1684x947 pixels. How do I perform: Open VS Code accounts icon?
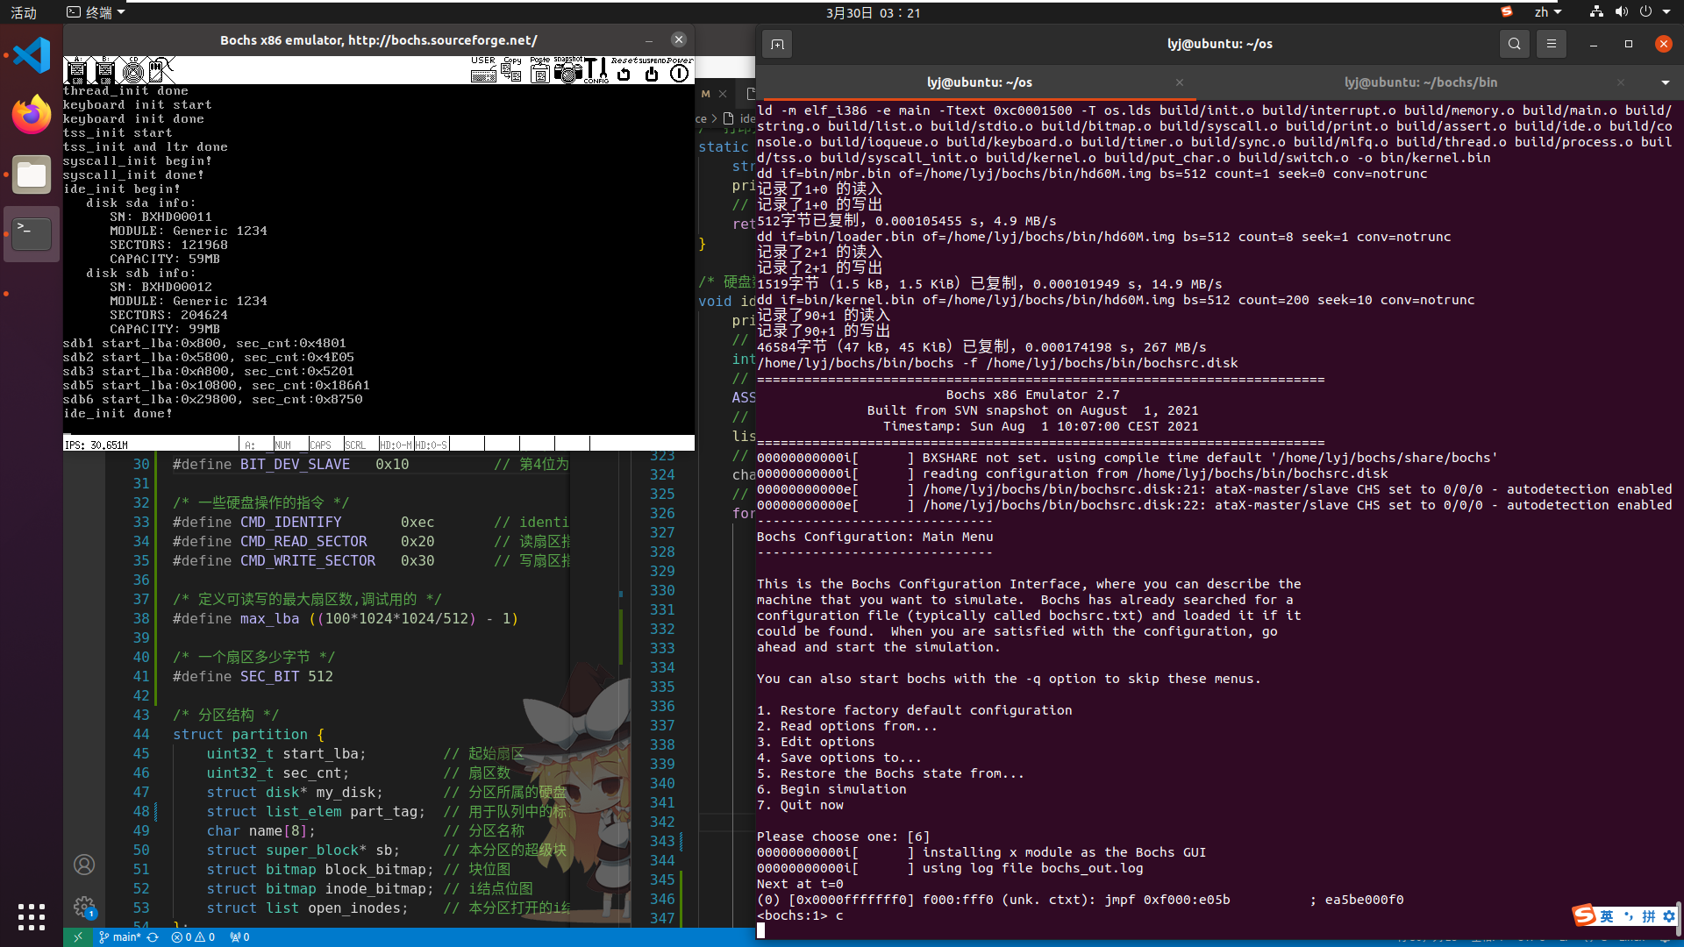pos(84,865)
